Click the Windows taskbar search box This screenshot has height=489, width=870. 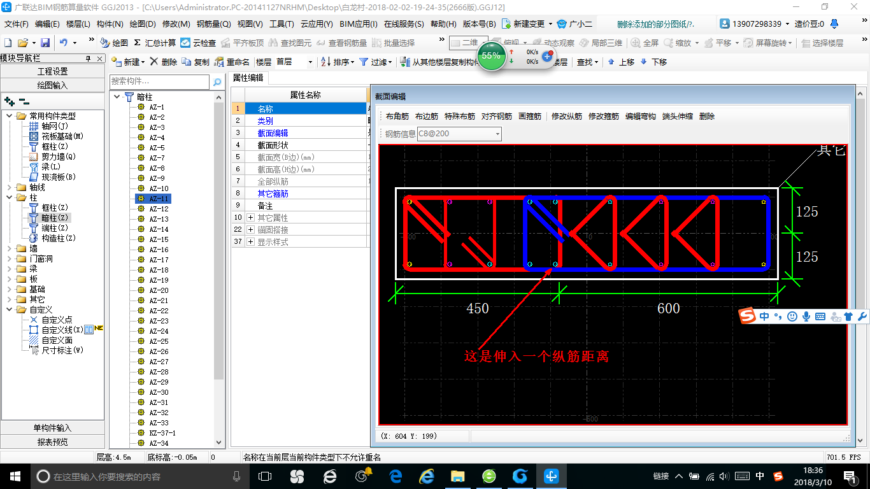pos(140,476)
